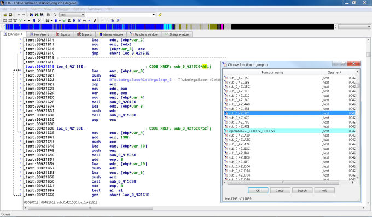372x217 pixels.
Task: Switch to the Exports tab
Action: coord(63,34)
